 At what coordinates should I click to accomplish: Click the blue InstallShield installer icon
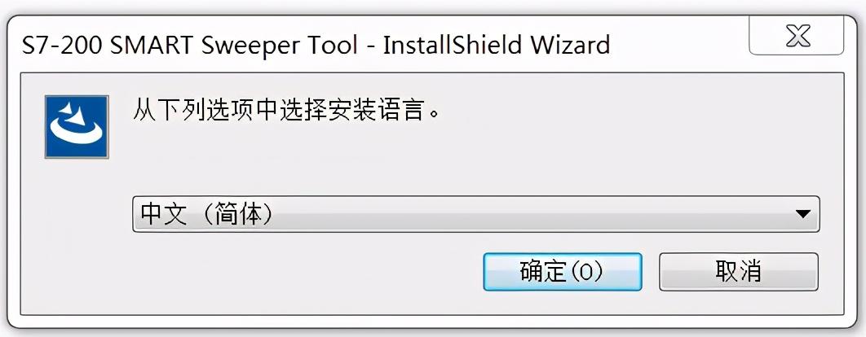pyautogui.click(x=77, y=127)
